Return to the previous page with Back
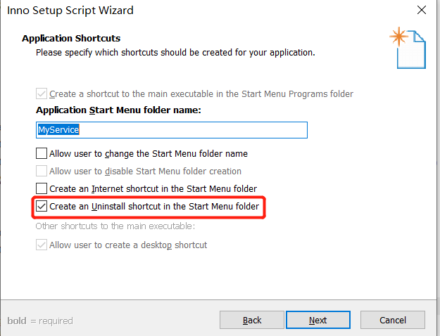Screen dimensions: 440x336 [252, 320]
